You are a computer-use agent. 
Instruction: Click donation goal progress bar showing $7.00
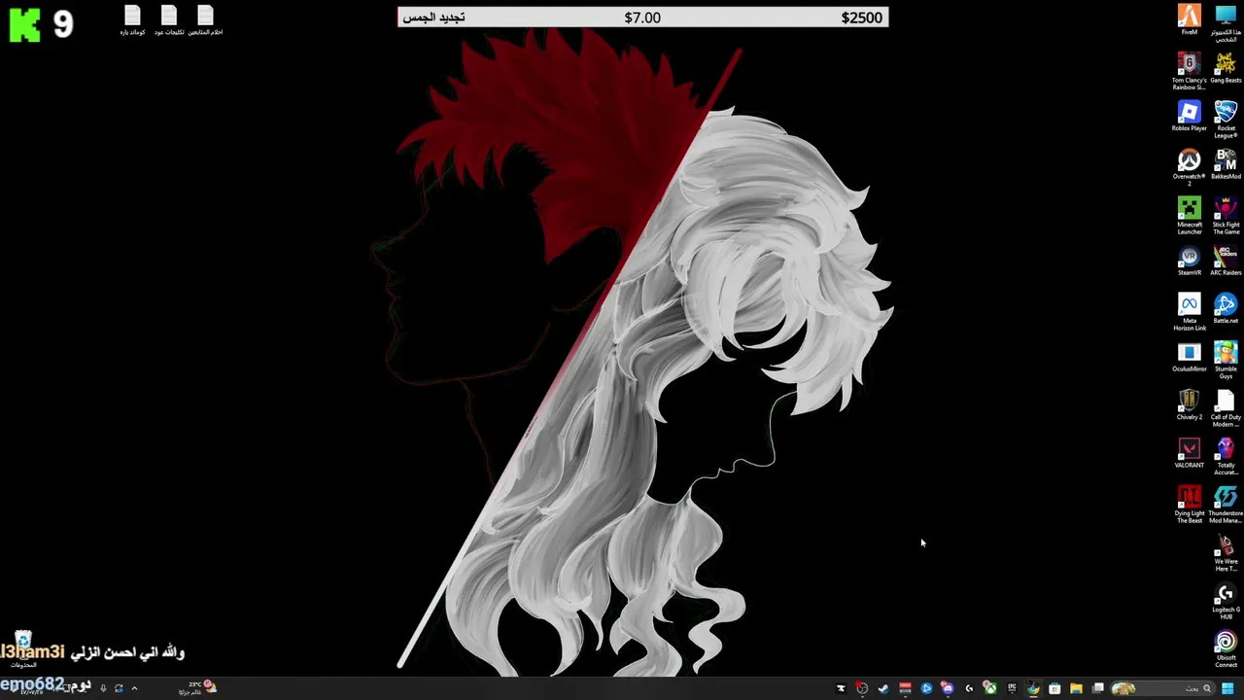(x=642, y=17)
